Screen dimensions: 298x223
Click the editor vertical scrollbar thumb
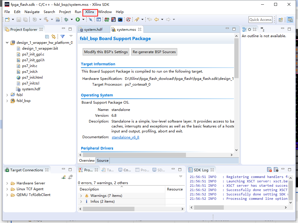tap(236, 58)
